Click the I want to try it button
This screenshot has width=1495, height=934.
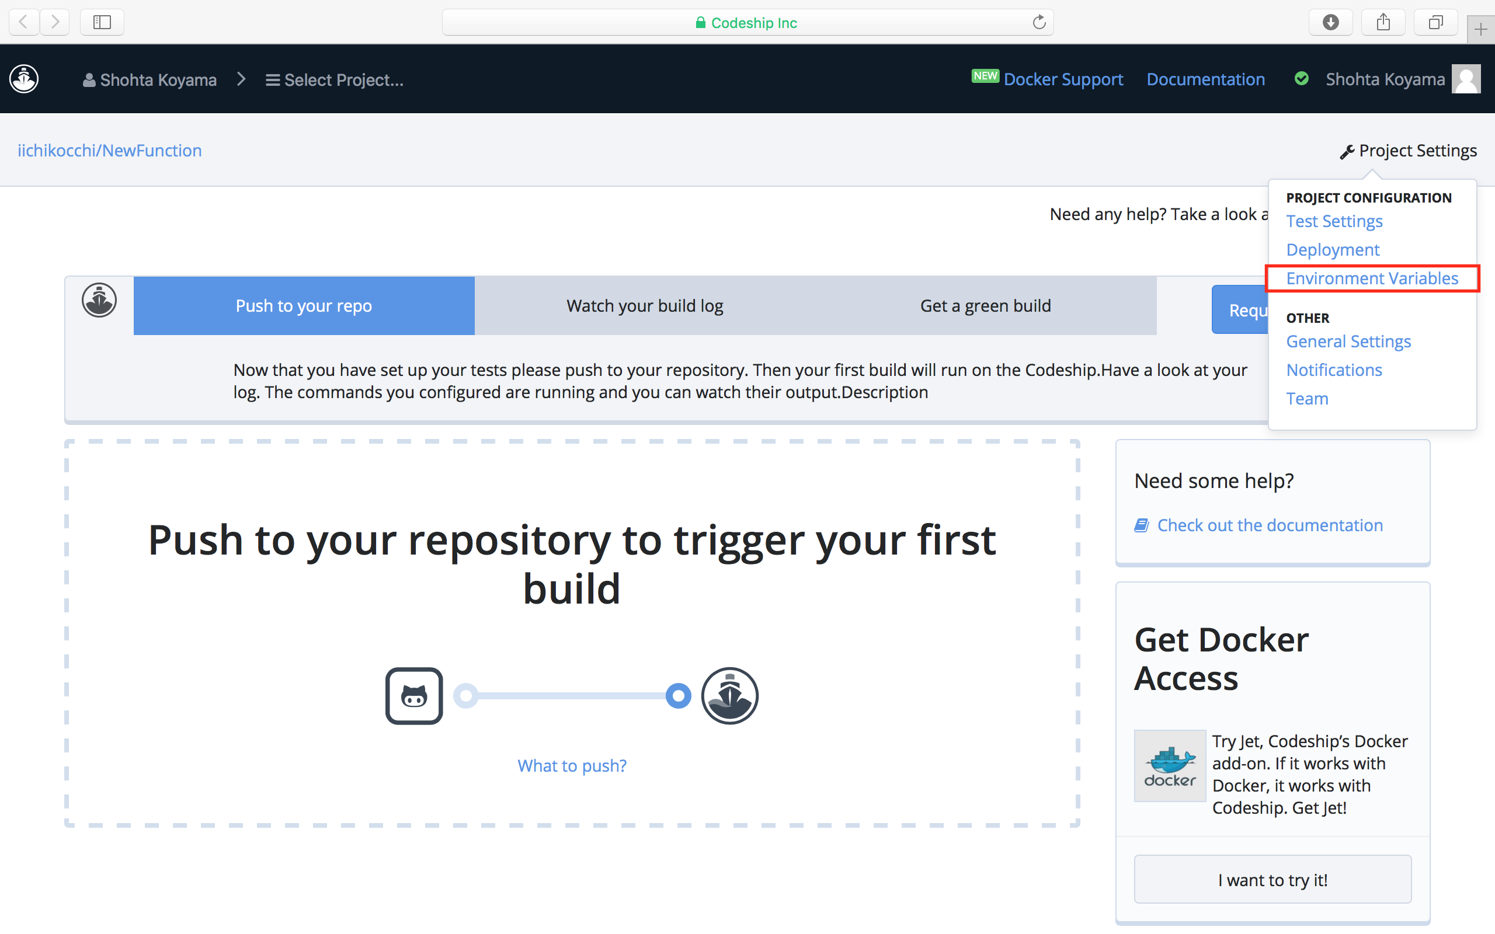1273,879
